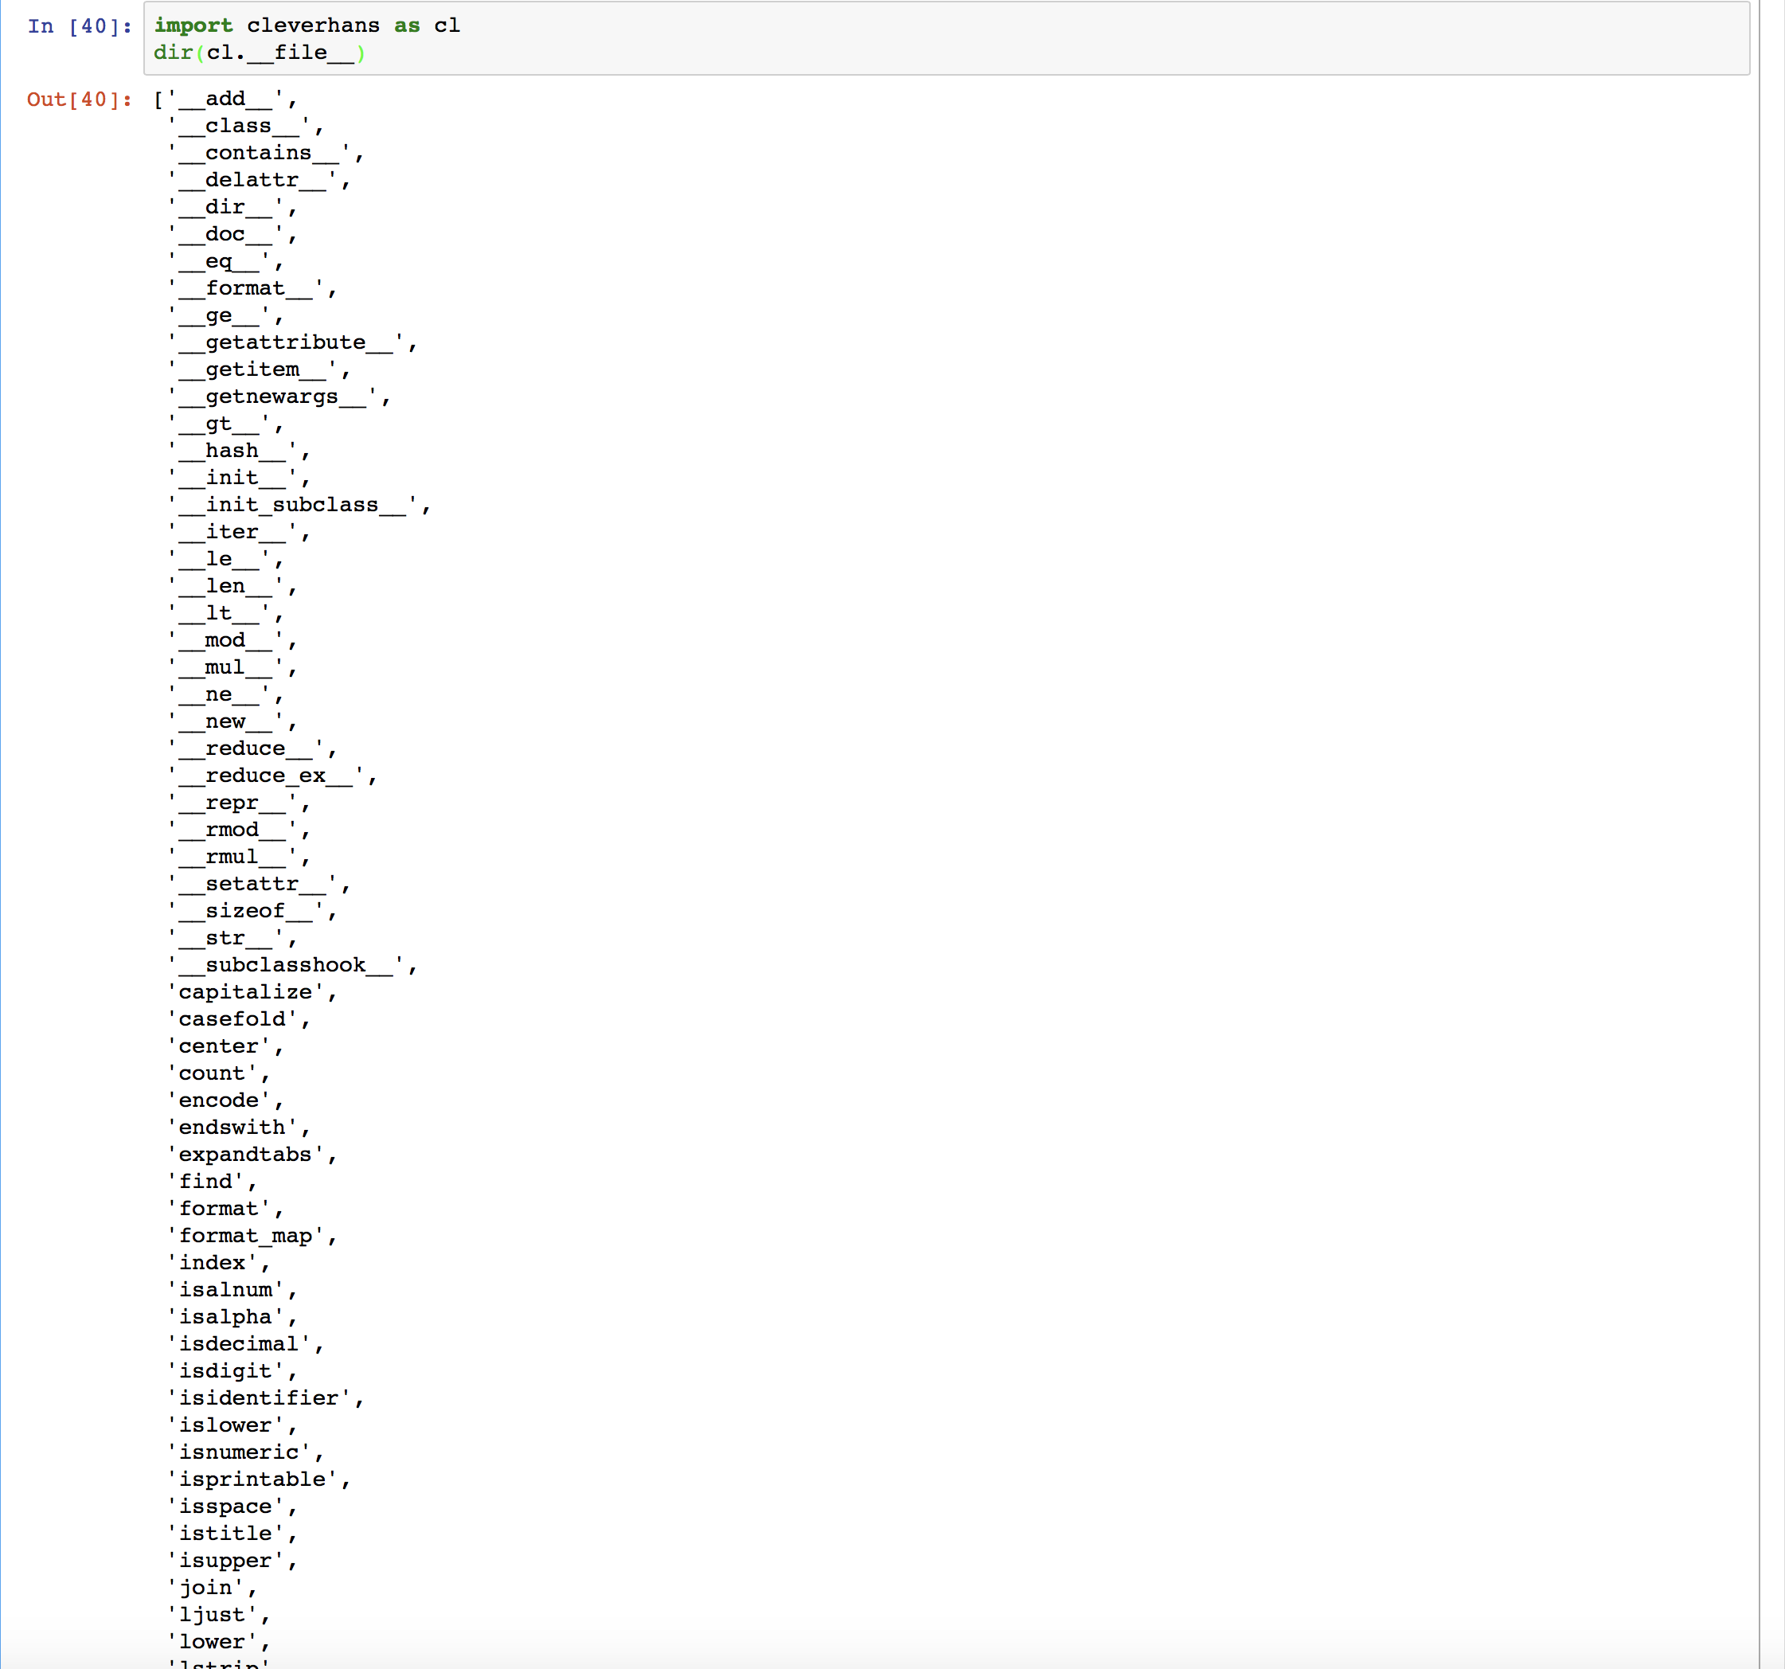The width and height of the screenshot is (1785, 1669).
Task: Click the as keyword in the import statement
Action: (406, 25)
